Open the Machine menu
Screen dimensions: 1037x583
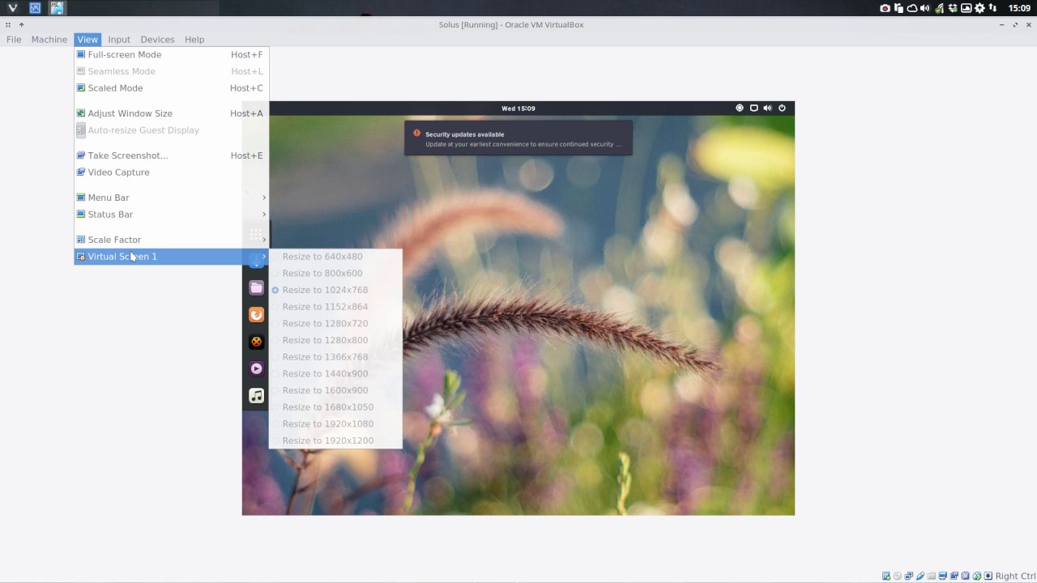(x=49, y=39)
